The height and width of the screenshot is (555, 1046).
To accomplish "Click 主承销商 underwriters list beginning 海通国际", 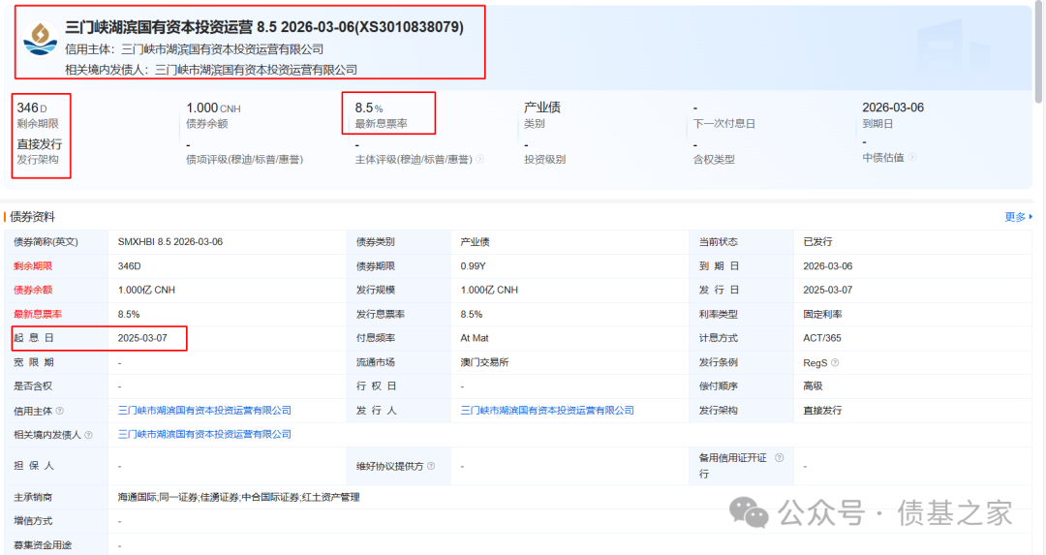I will 239,497.
